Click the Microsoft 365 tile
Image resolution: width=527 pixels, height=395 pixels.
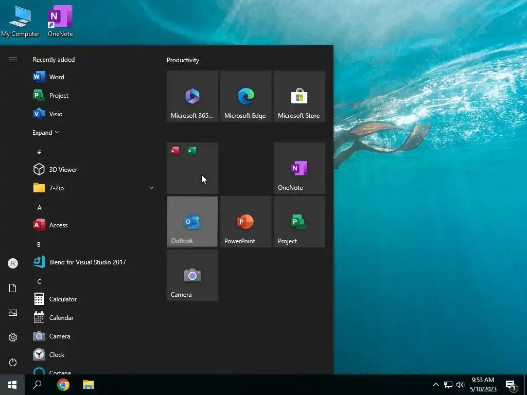coord(192,96)
